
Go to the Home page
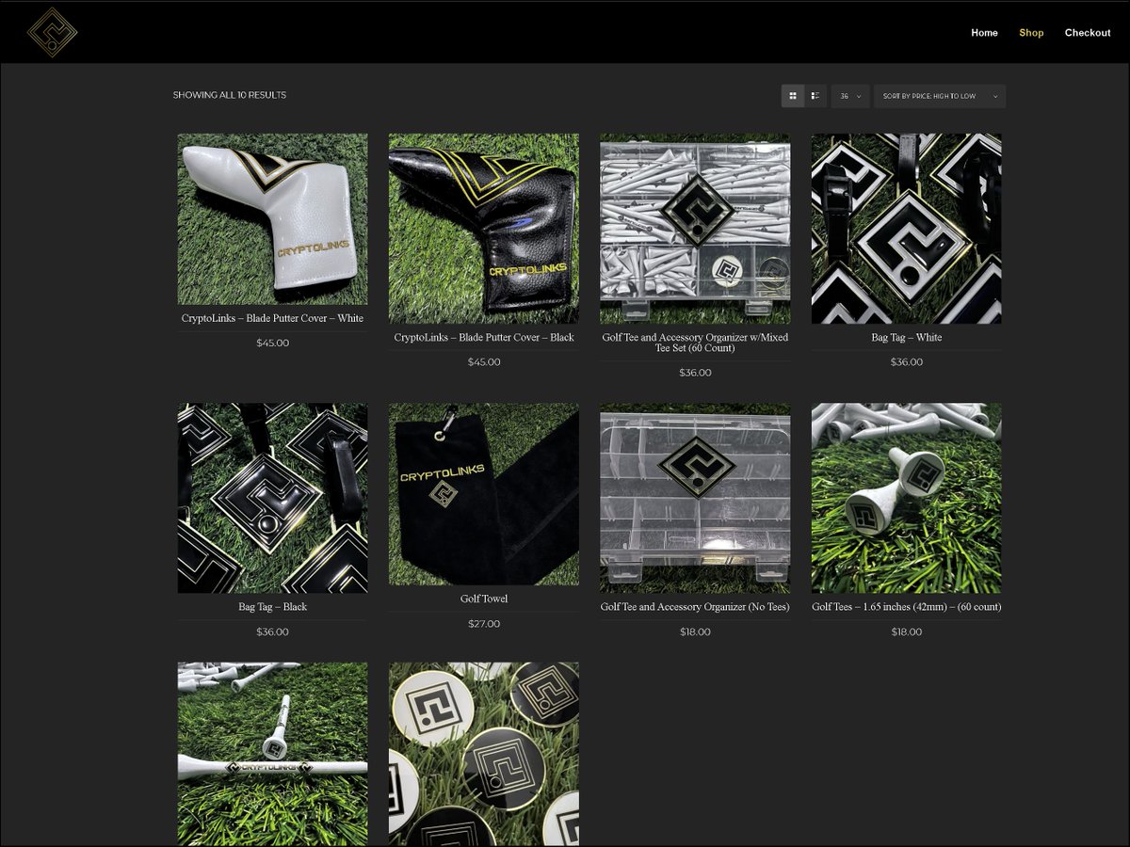click(984, 33)
